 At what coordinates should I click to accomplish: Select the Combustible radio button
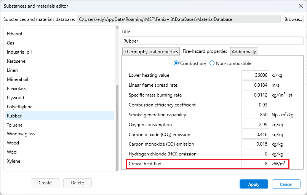click(176, 63)
